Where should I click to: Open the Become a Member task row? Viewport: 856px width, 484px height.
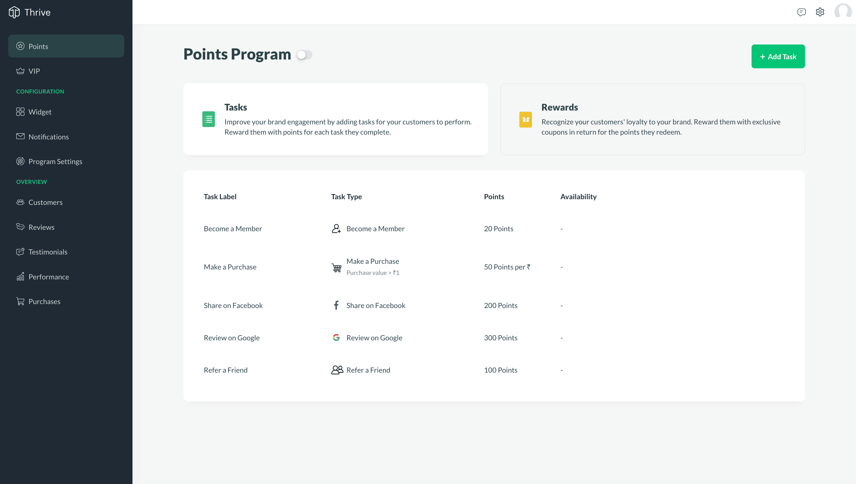click(x=233, y=229)
